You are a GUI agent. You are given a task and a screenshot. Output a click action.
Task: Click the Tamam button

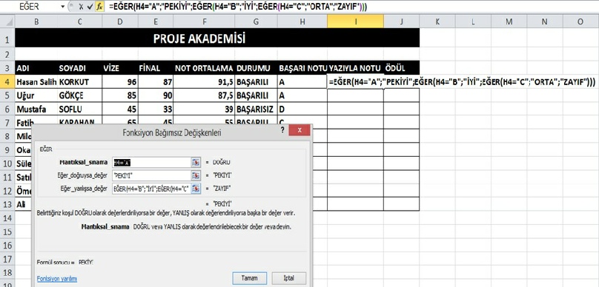coord(249,277)
